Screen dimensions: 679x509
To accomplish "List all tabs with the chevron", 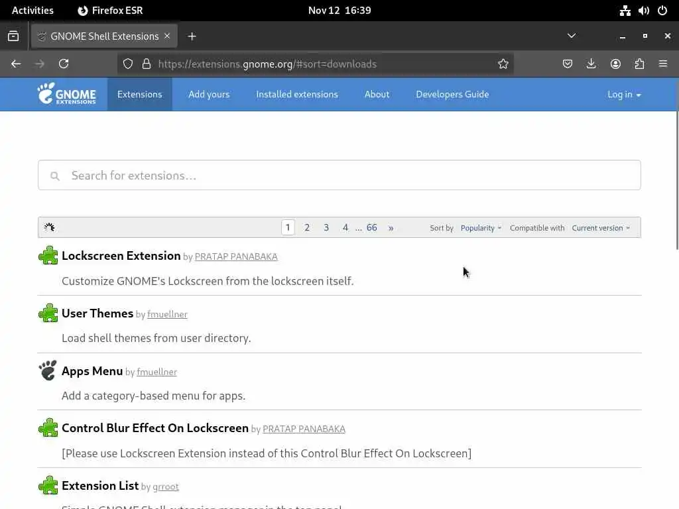I will 572,36.
